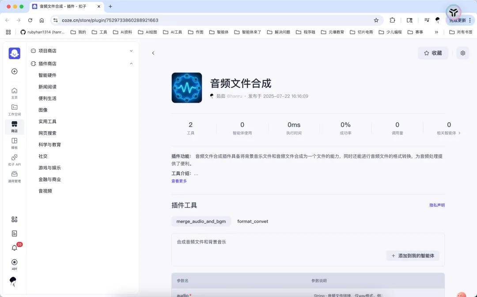Click the settings gear beside 收藏
477x297 pixels.
click(463, 53)
